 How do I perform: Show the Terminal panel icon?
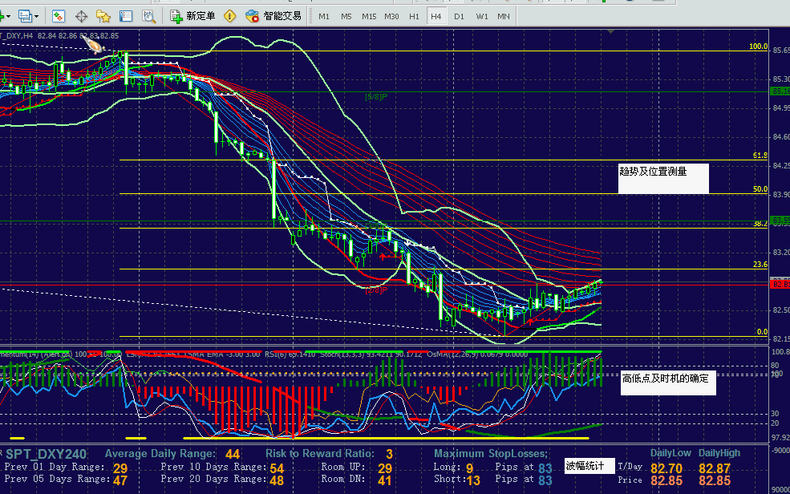(x=126, y=16)
